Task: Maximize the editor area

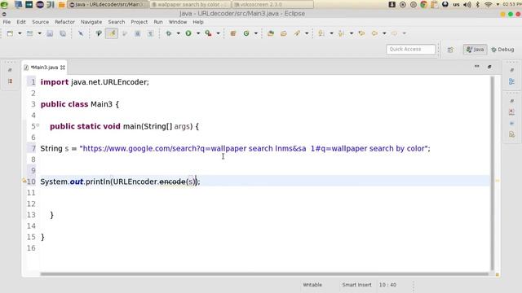Action: [489, 67]
